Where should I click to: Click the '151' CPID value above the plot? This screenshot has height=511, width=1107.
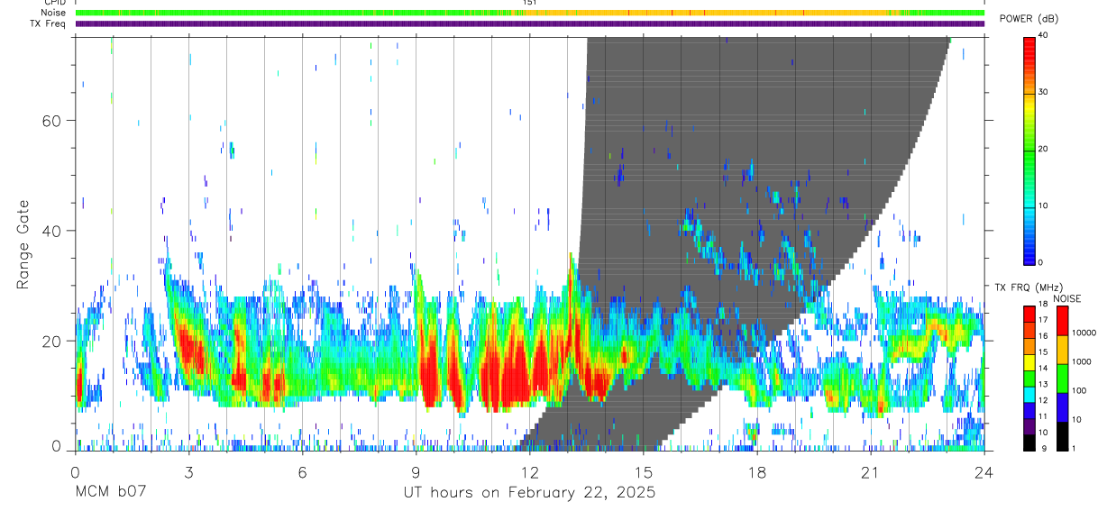pos(530,3)
